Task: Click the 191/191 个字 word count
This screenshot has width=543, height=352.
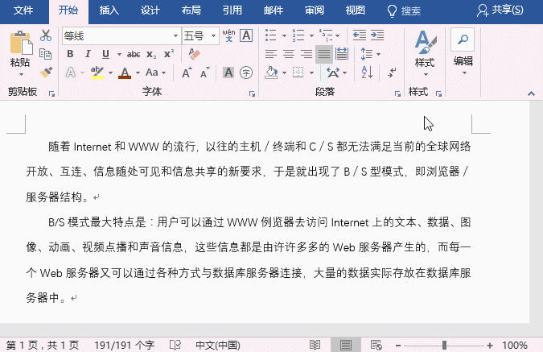Action: [x=124, y=346]
